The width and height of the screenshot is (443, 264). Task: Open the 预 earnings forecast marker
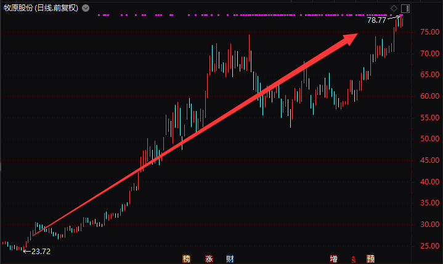(x=371, y=258)
